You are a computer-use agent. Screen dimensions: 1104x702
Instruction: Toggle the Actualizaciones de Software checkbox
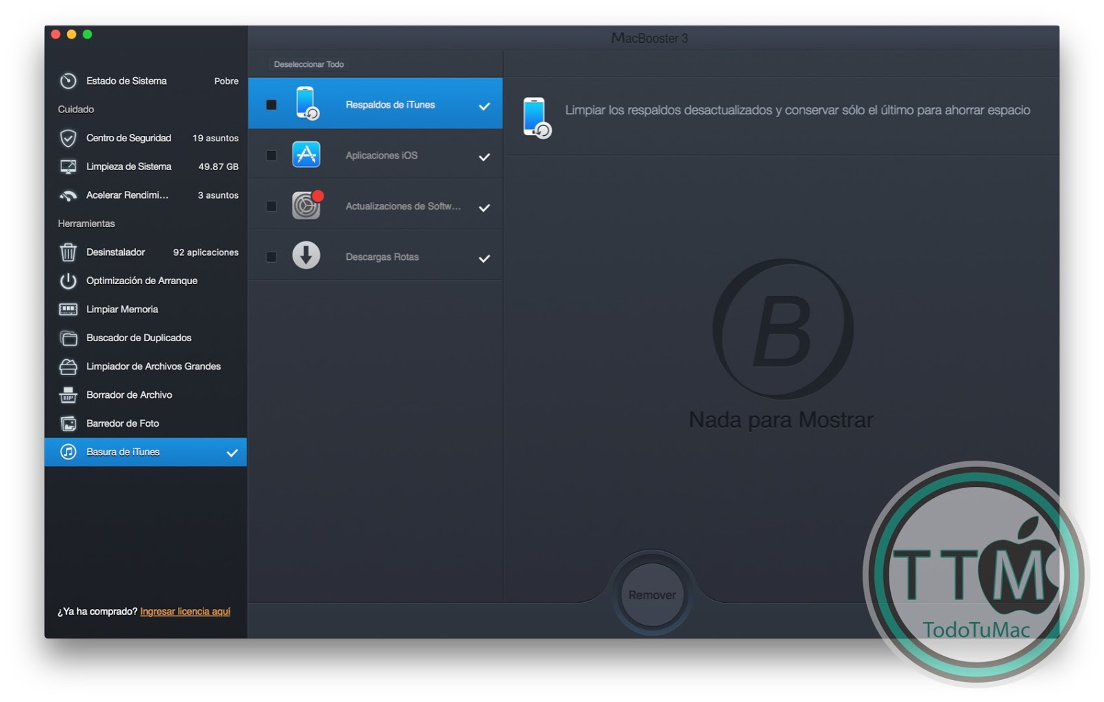[271, 206]
